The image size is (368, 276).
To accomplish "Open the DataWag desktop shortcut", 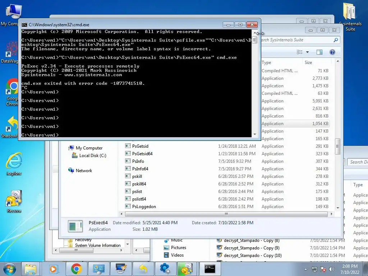I will [x=9, y=52].
